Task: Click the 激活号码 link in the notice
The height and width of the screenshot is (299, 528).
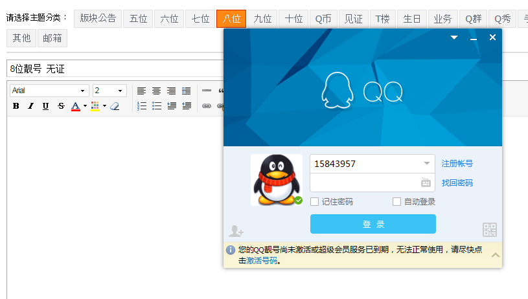Action: [x=262, y=261]
